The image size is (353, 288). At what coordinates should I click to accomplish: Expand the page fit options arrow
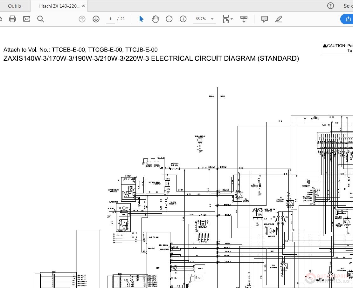[x=232, y=19]
